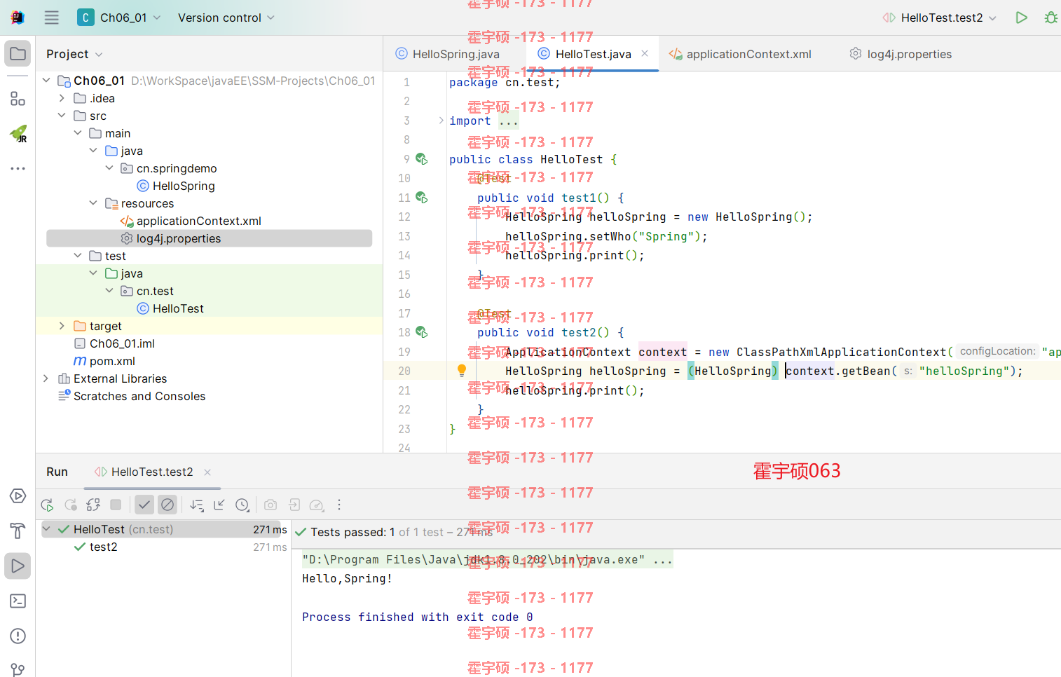Open the Build hammer tool window
This screenshot has height=677, width=1061.
tap(18, 531)
